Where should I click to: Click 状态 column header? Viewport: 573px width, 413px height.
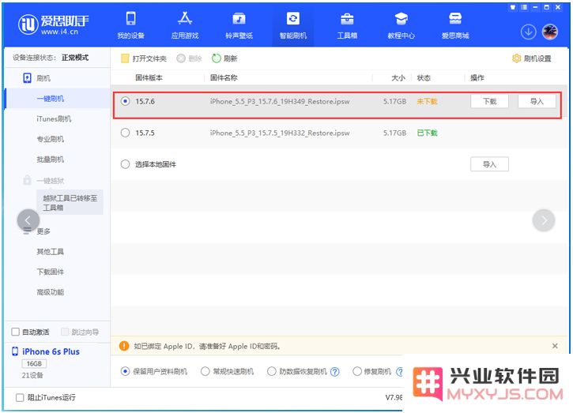(424, 77)
